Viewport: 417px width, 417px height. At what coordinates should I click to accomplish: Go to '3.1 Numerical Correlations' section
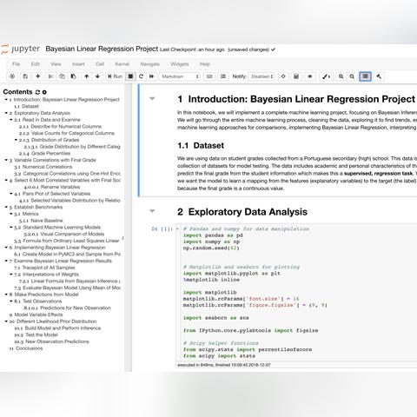point(43,167)
